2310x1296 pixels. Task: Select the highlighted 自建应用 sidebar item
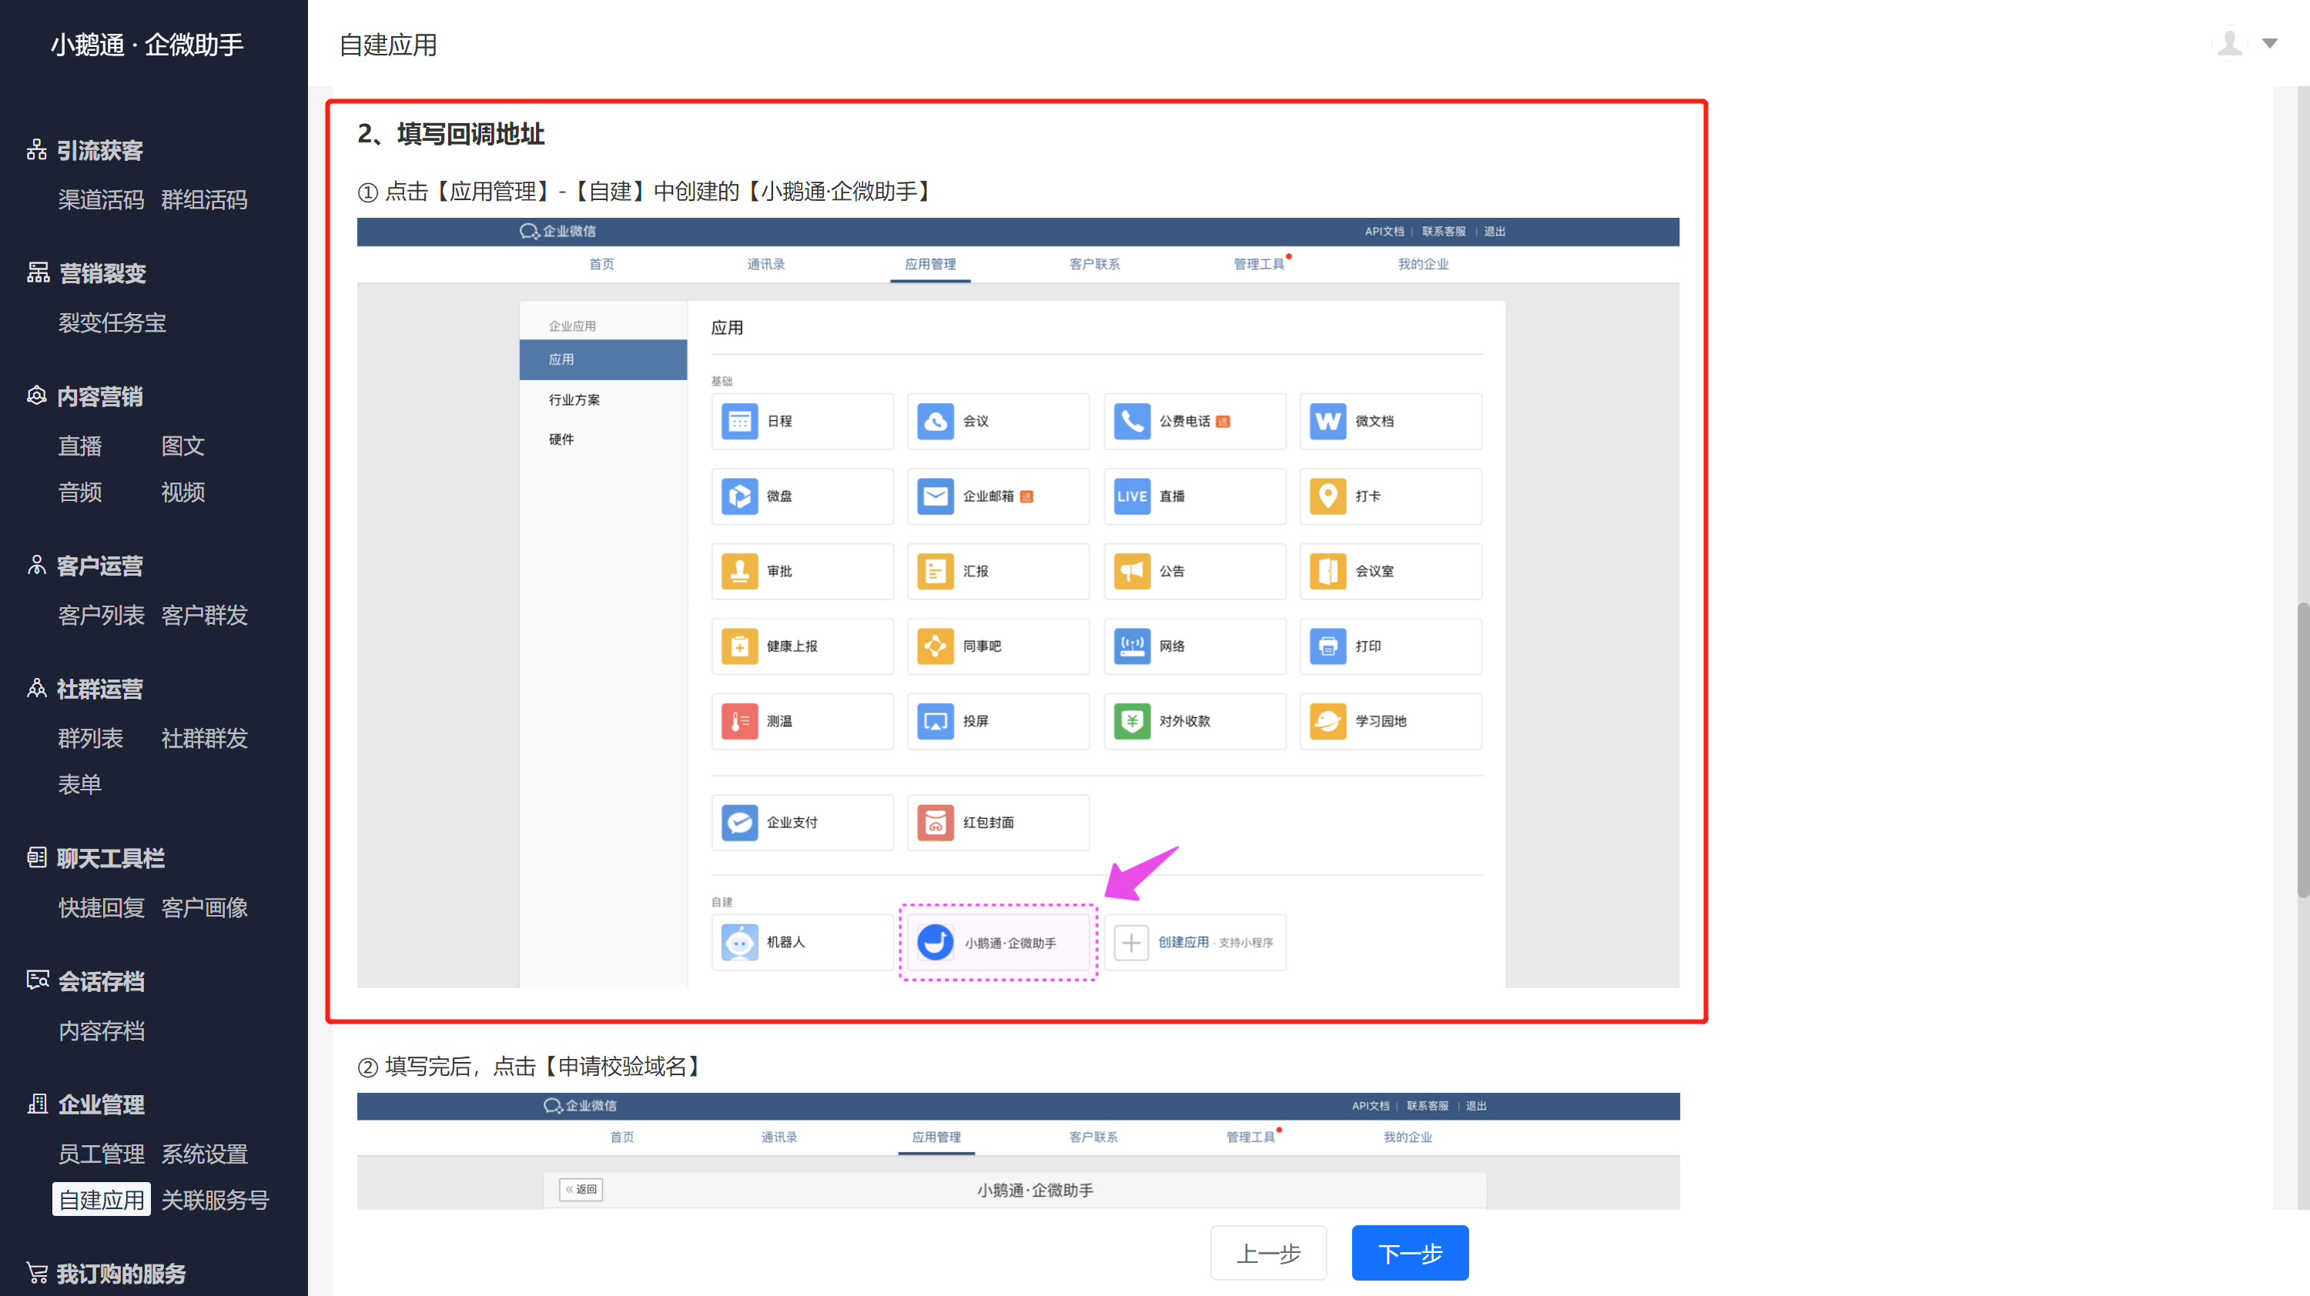102,1199
